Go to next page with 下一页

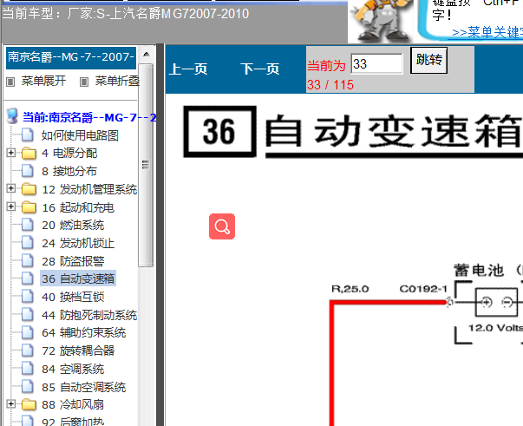(x=260, y=69)
